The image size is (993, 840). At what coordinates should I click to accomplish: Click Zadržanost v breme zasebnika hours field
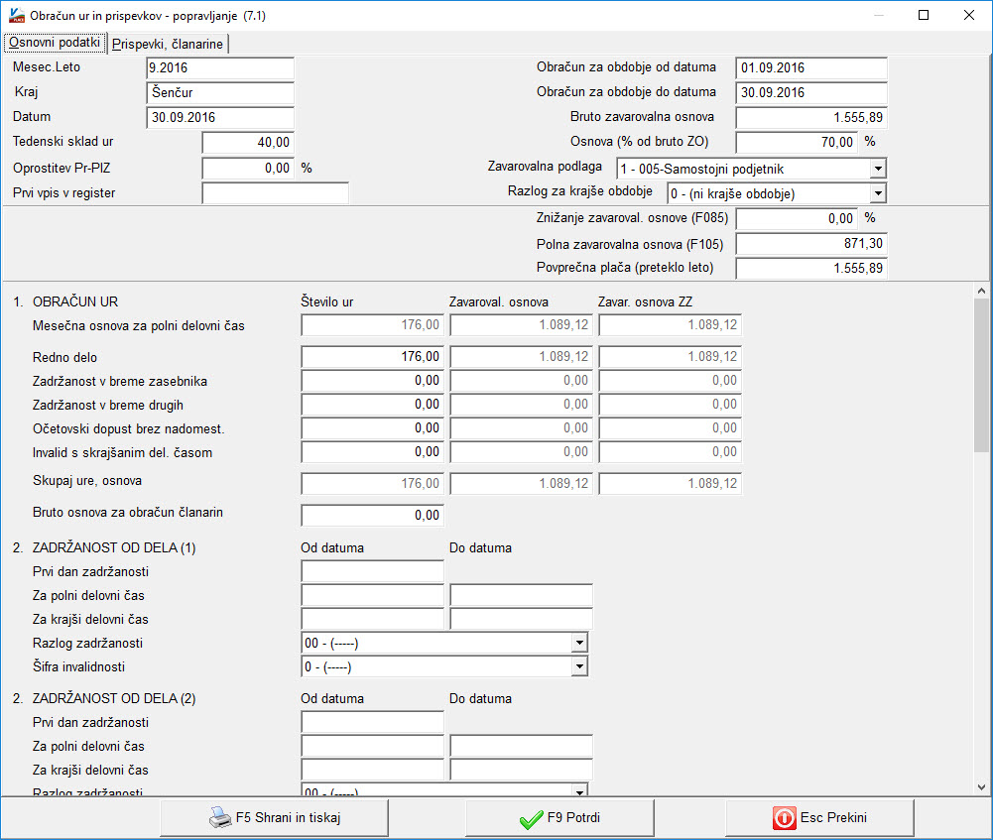point(372,381)
